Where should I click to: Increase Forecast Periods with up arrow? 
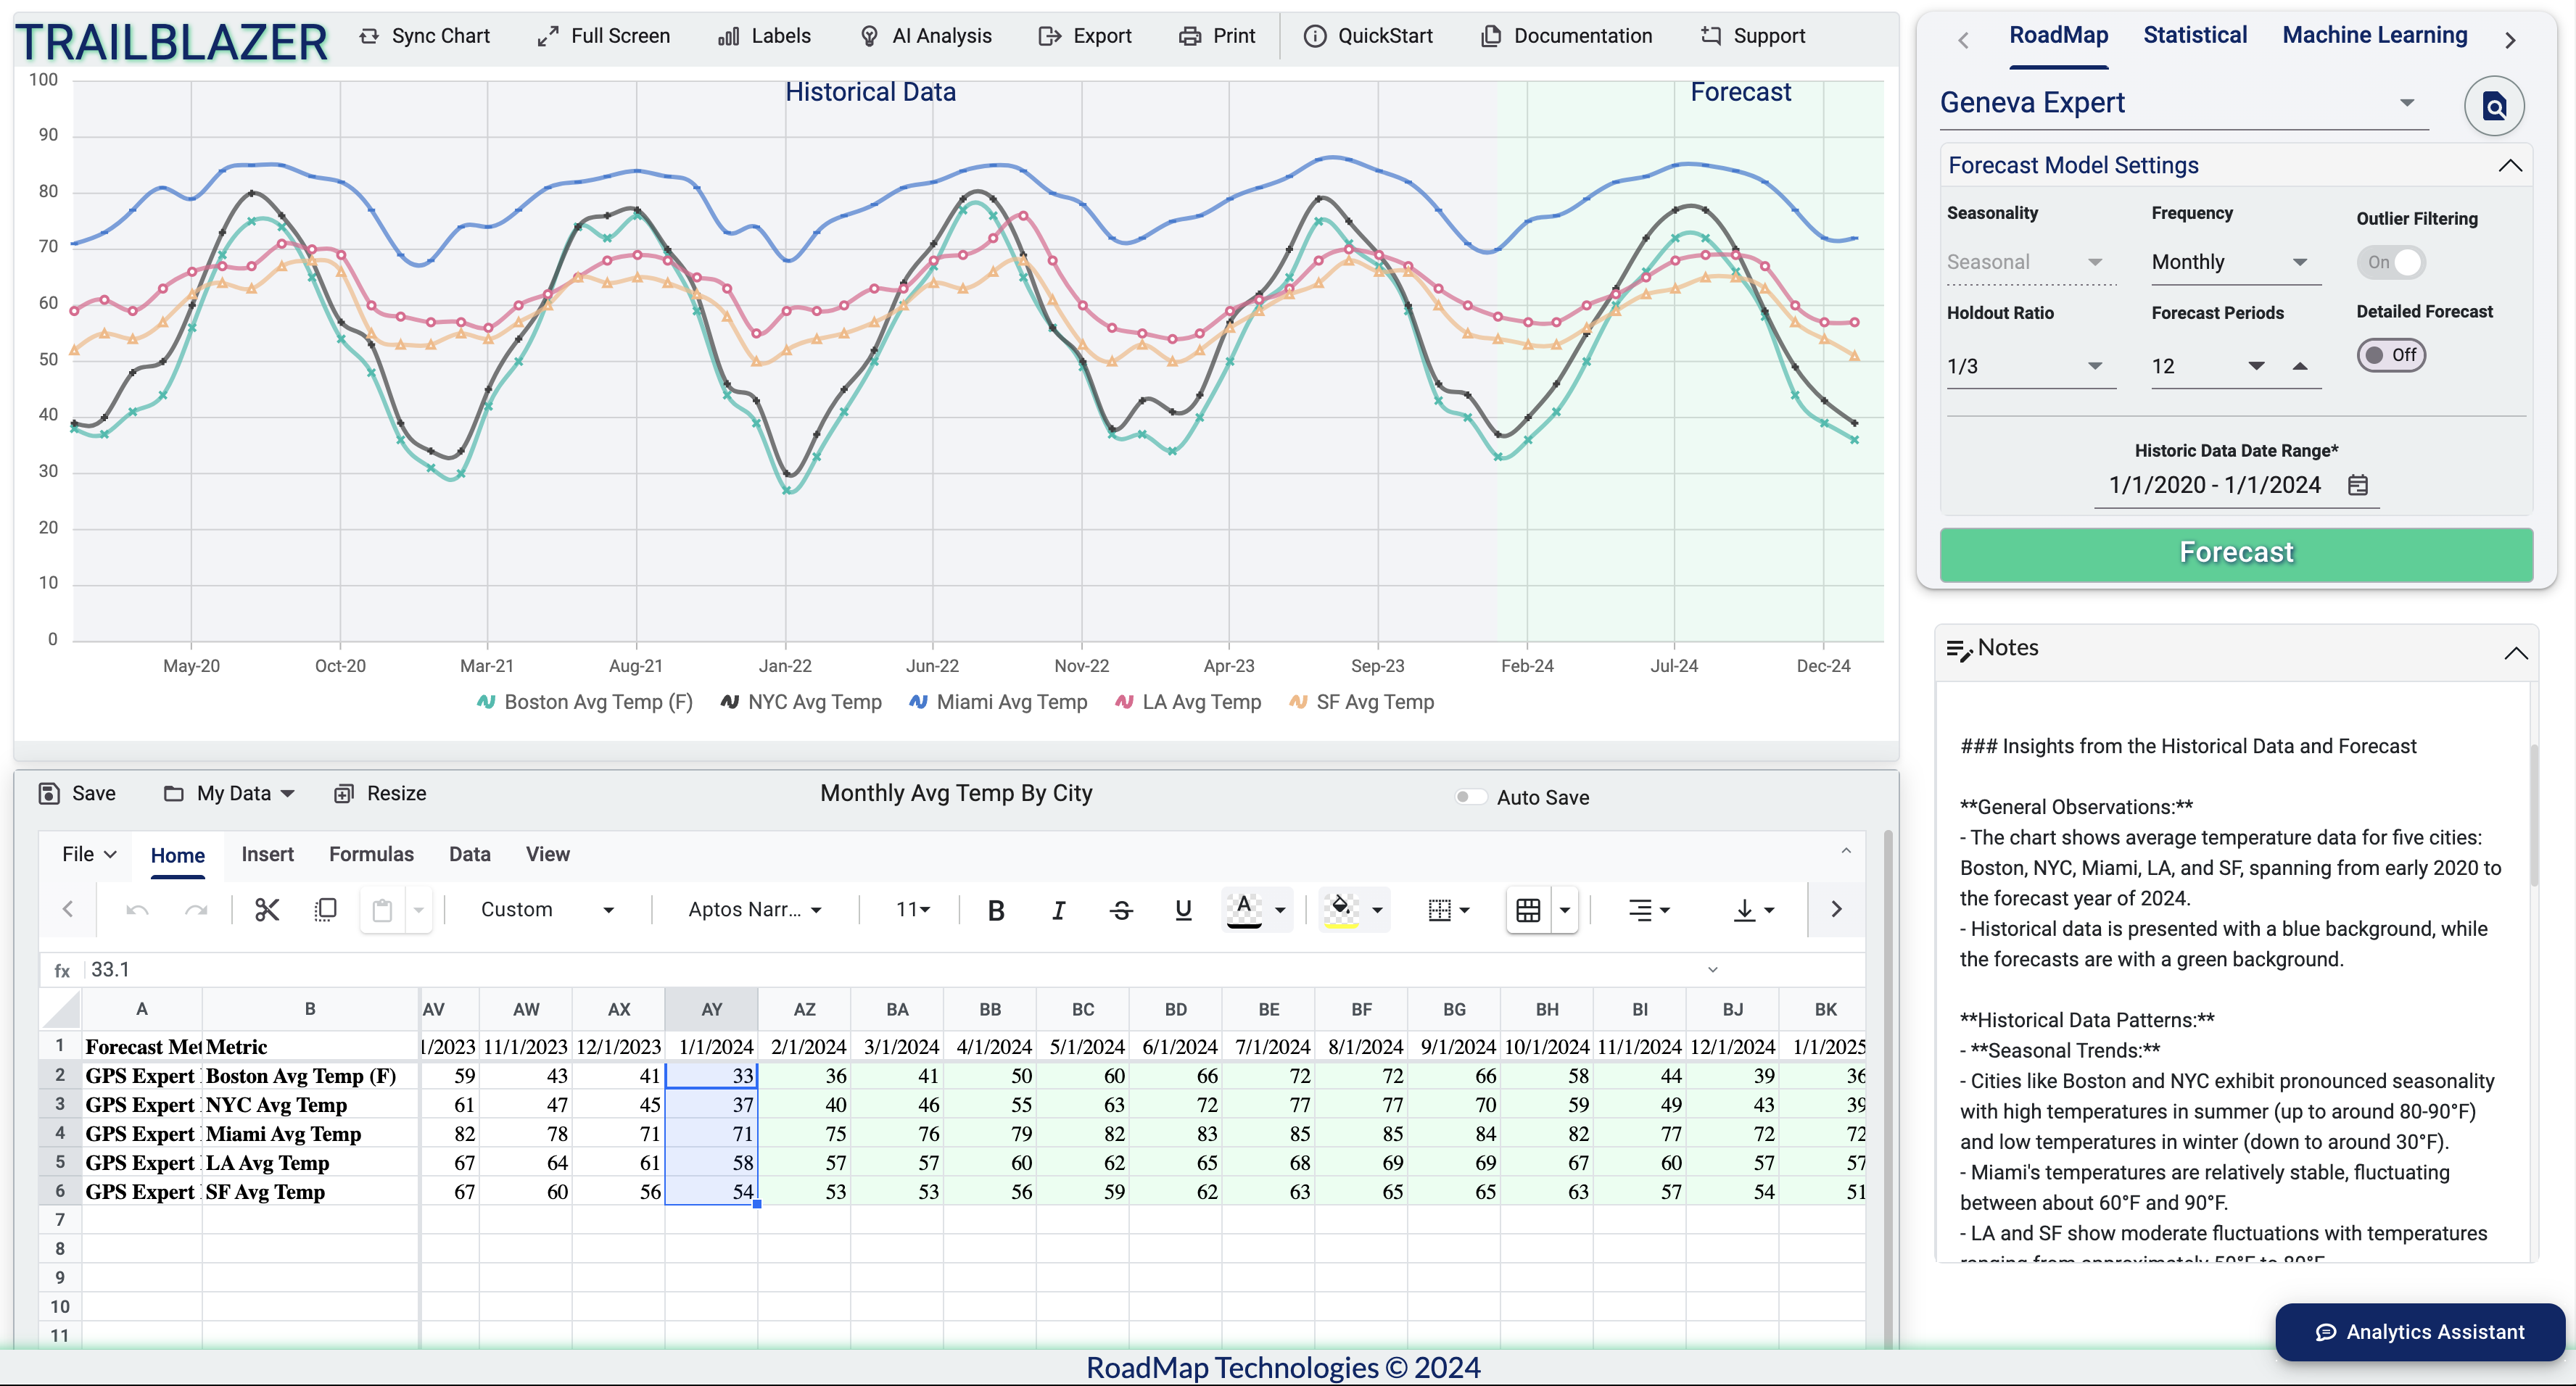(2300, 366)
